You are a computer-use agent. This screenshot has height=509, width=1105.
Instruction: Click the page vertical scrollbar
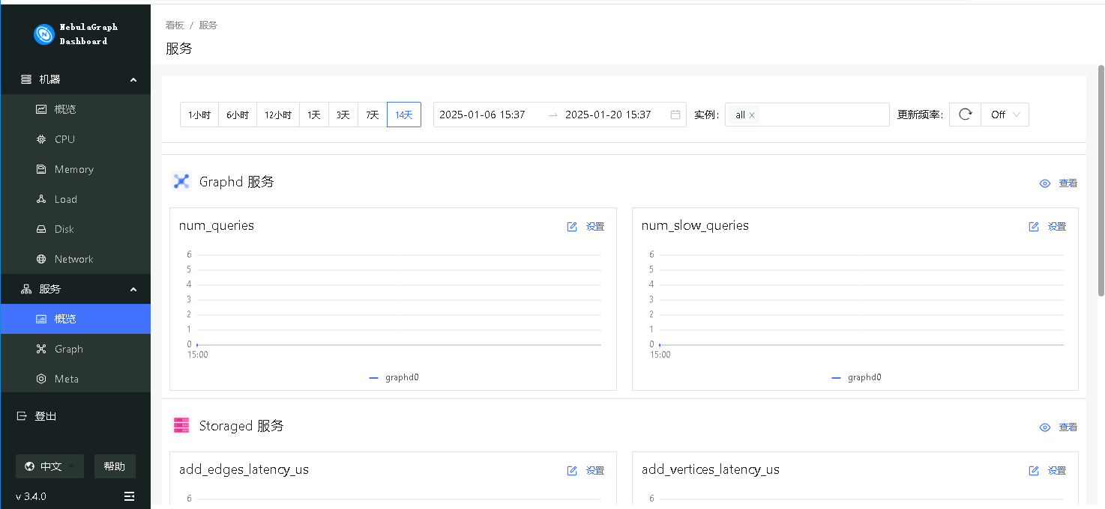point(1101,180)
